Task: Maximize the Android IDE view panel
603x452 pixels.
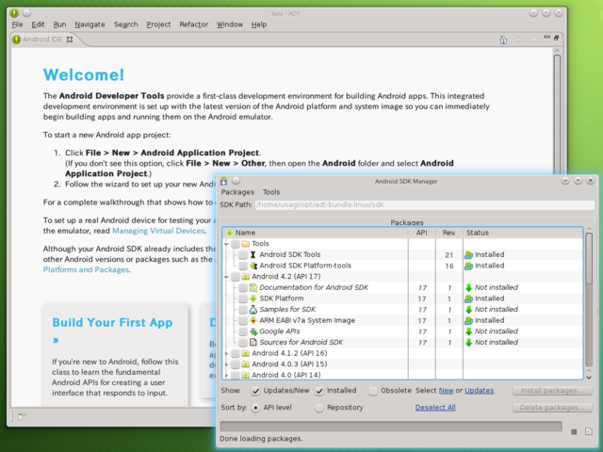Action: (557, 38)
